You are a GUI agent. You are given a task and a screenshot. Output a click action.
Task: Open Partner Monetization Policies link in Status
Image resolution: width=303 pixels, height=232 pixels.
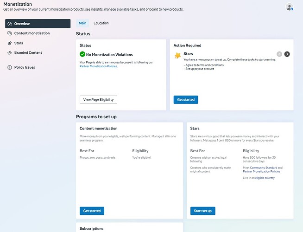click(x=98, y=66)
